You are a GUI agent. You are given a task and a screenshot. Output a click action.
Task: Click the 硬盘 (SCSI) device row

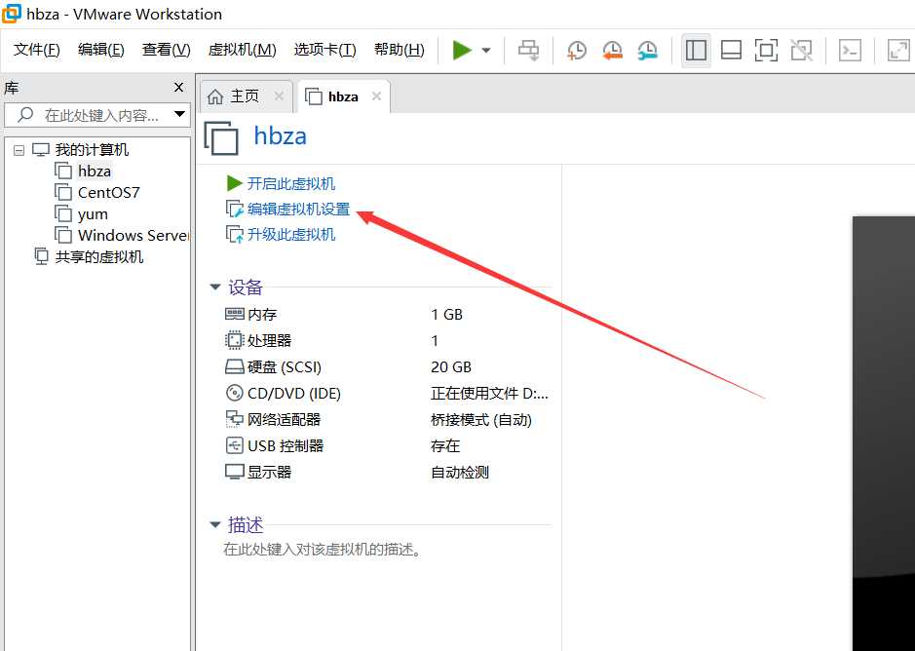pyautogui.click(x=386, y=366)
